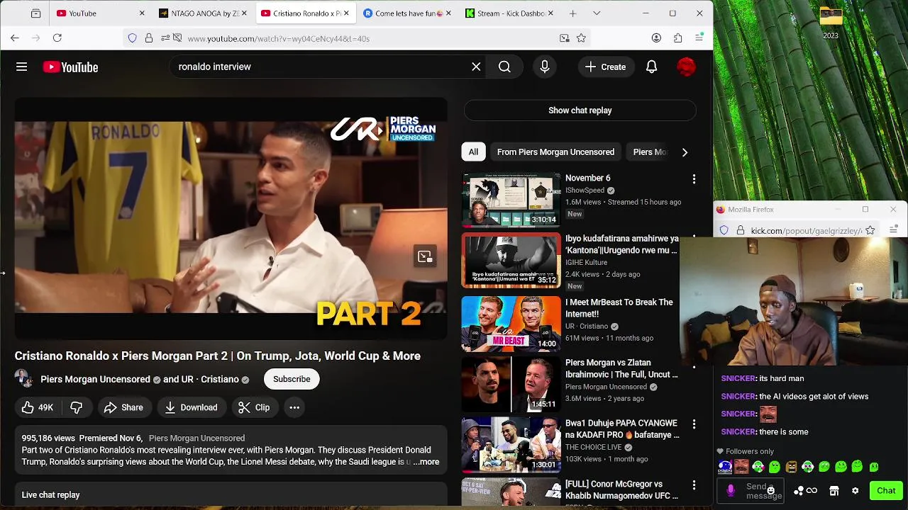Show tracking protection shield info

point(133,38)
